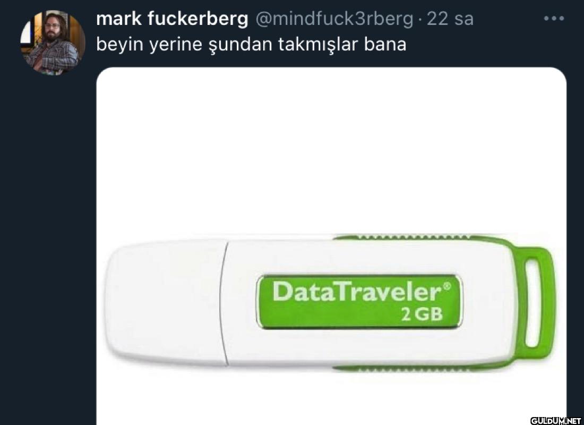The height and width of the screenshot is (425, 584).
Task: Click the empty white area above the USB
Action: point(331,149)
